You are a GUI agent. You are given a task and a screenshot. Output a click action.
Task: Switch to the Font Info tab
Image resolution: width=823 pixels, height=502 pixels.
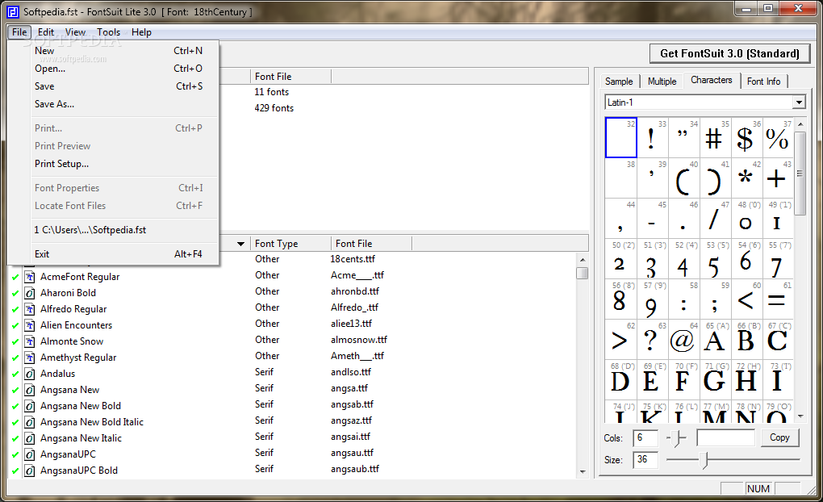point(763,82)
